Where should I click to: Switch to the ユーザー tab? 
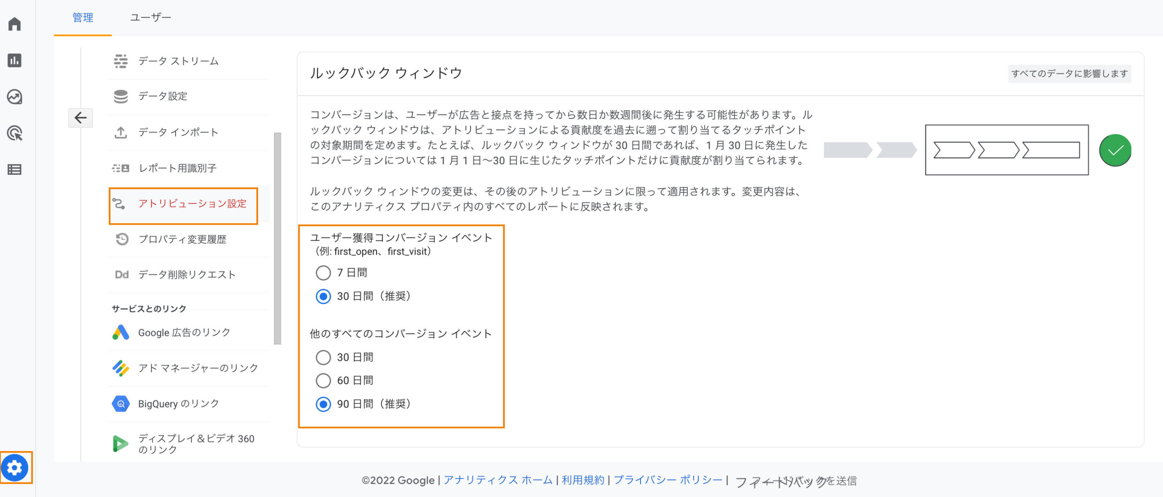click(x=150, y=18)
